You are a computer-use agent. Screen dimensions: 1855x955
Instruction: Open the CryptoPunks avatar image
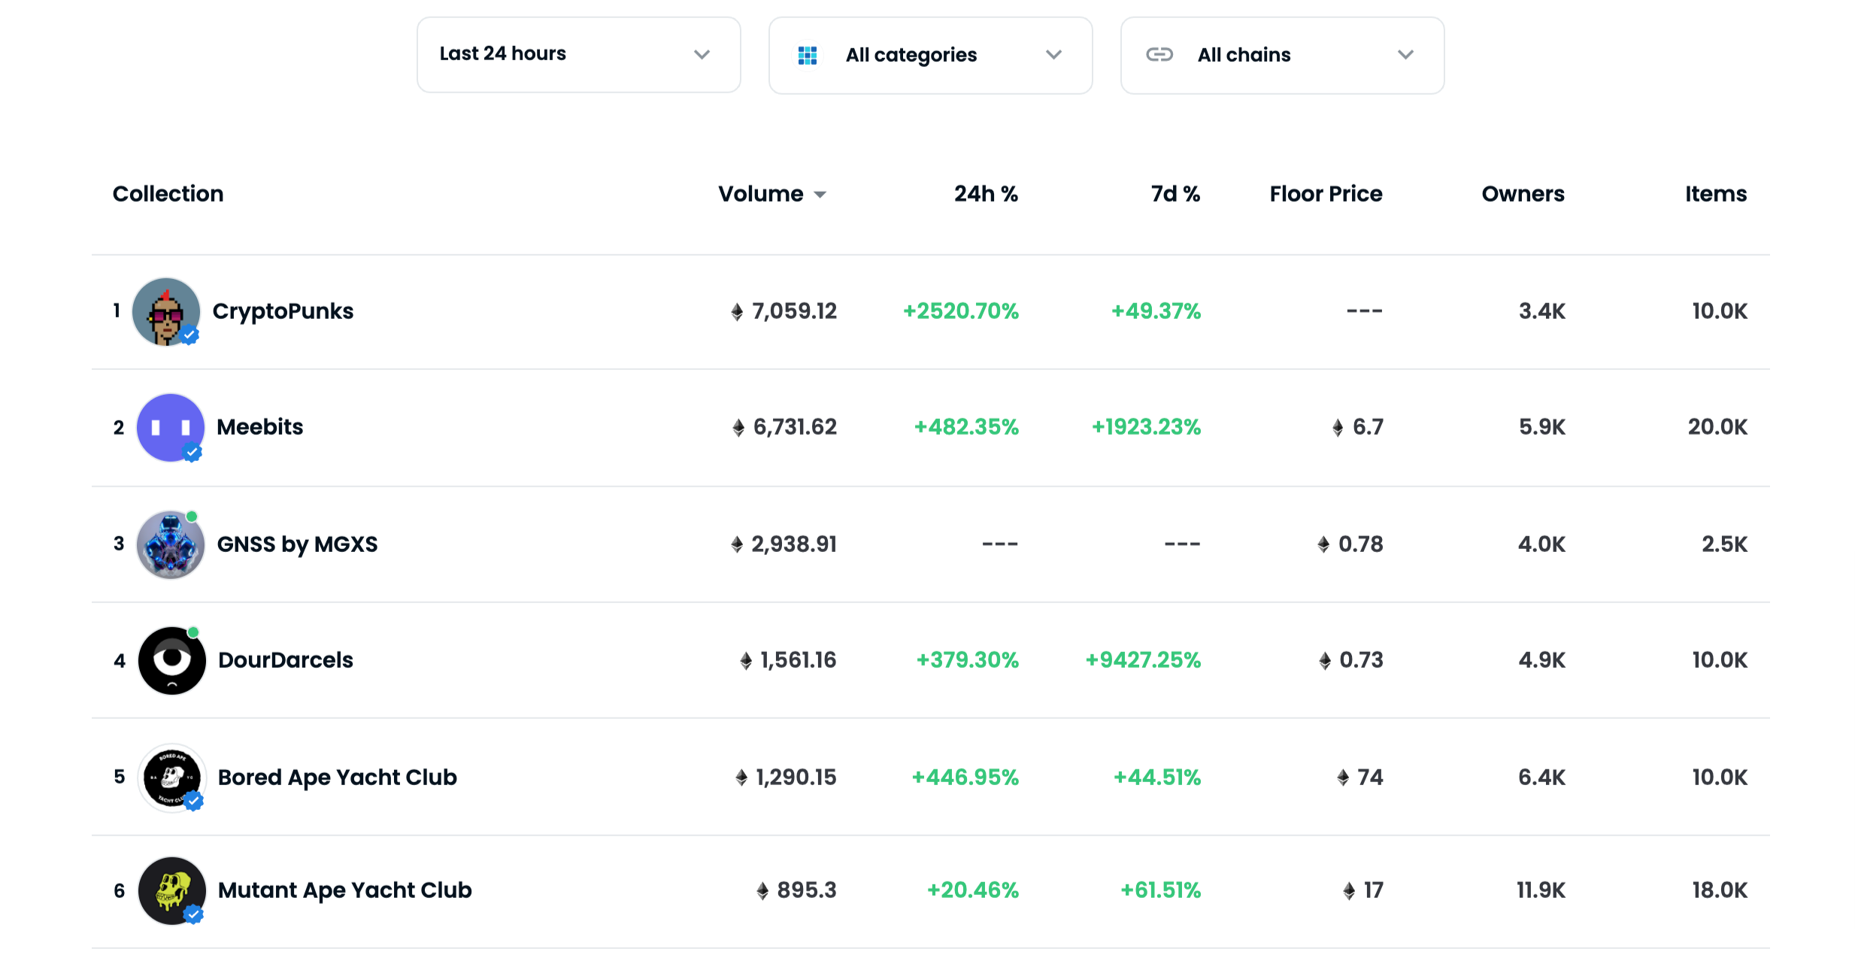pyautogui.click(x=166, y=311)
